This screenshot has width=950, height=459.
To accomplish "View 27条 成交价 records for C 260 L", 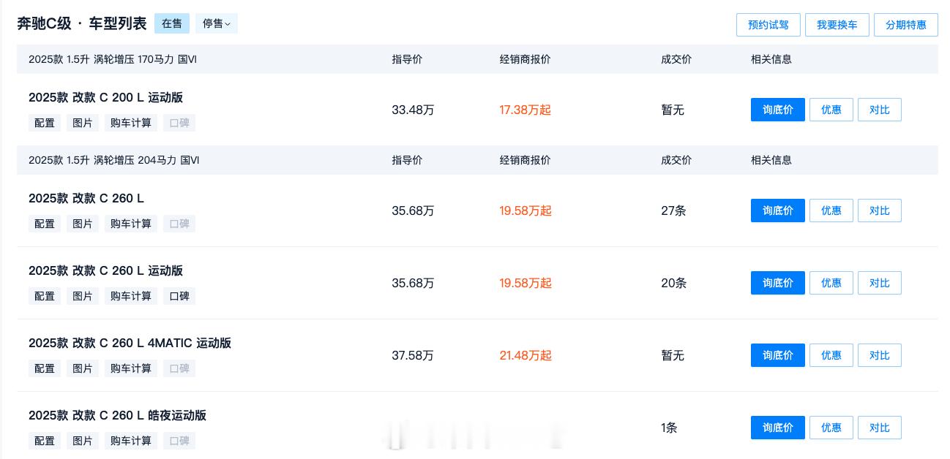I will point(673,210).
